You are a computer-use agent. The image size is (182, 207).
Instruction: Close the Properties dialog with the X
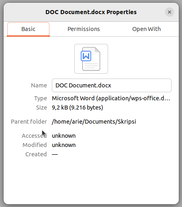170,12
